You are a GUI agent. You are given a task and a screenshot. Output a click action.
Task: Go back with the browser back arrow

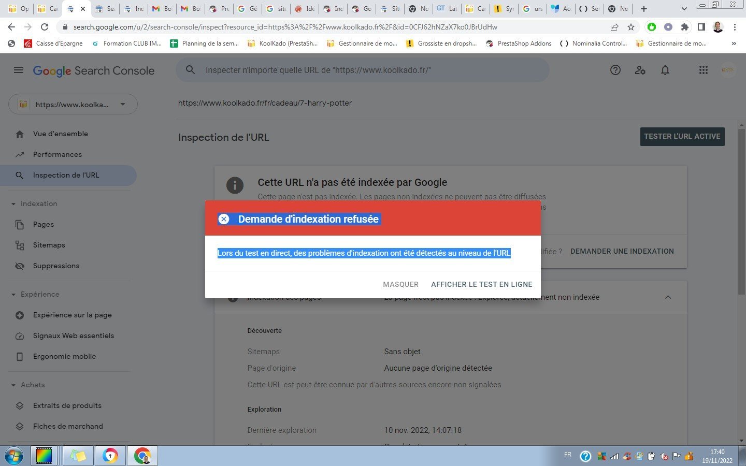[x=11, y=27]
